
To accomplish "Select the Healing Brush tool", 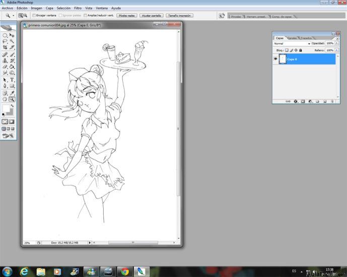I will coord(5,54).
